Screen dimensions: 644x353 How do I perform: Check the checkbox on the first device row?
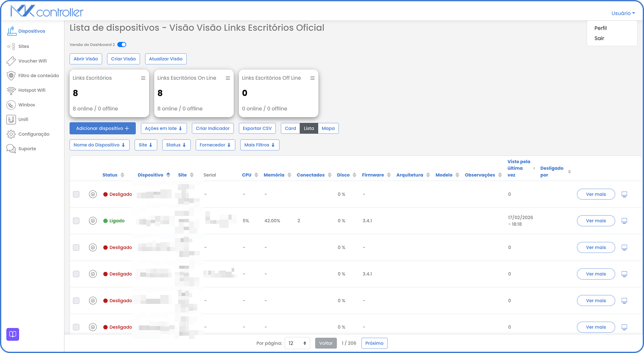point(76,194)
